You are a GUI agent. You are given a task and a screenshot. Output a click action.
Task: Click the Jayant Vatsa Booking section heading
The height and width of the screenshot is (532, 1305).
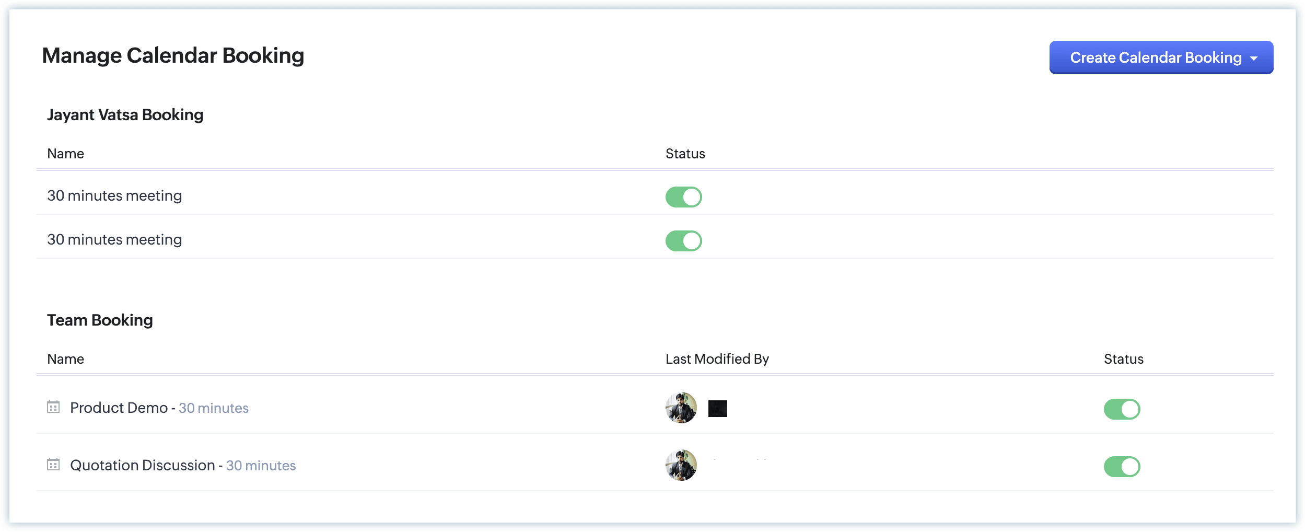(125, 114)
